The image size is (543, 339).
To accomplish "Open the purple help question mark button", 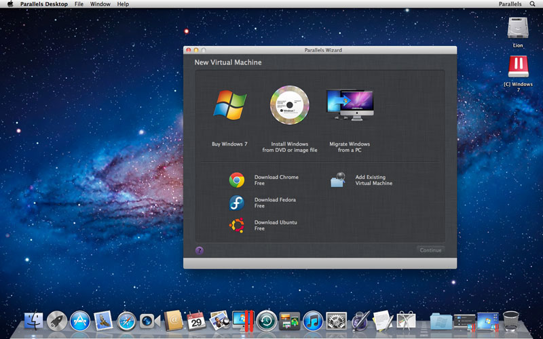I will pos(200,250).
